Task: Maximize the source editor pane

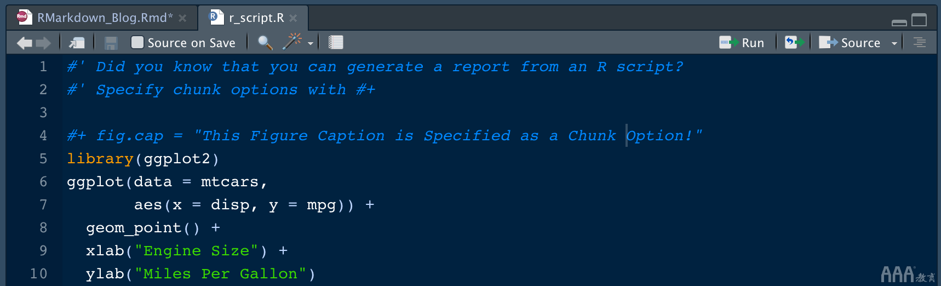Action: point(919,20)
